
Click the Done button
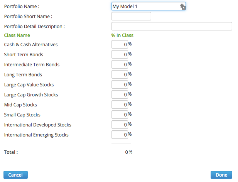(x=221, y=175)
